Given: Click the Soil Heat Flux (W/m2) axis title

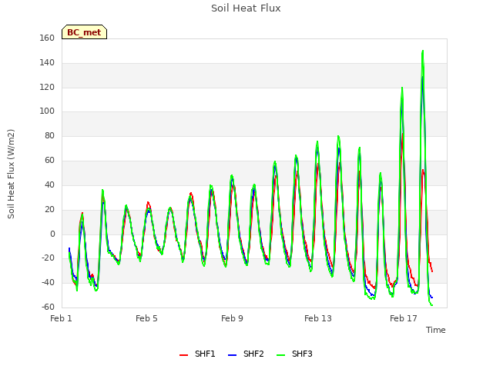Looking at the screenshot, I should pos(11,174).
